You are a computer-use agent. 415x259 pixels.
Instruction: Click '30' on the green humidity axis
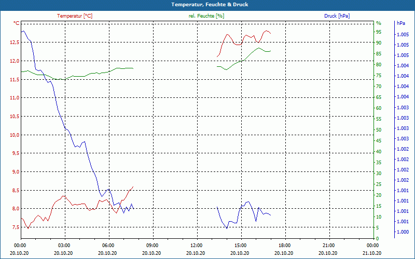[x=379, y=174]
